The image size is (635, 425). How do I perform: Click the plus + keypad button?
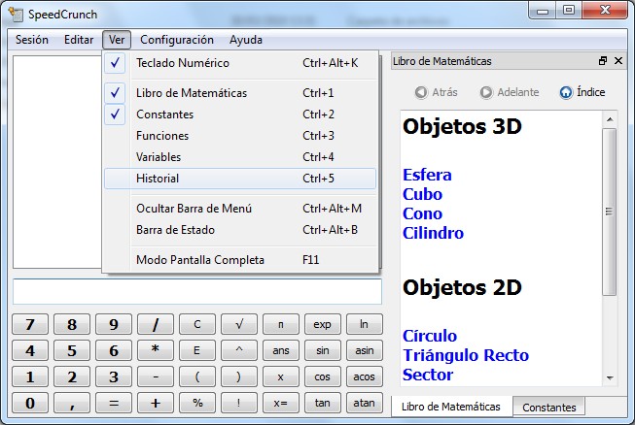tap(156, 403)
